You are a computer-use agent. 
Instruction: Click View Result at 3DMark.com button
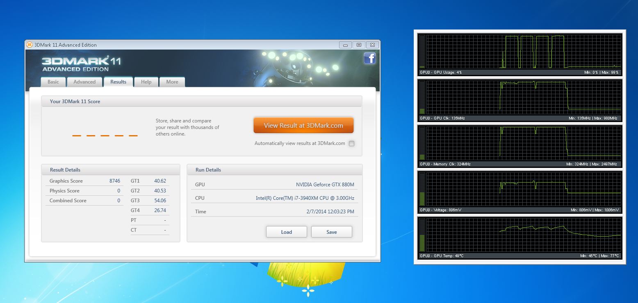303,126
